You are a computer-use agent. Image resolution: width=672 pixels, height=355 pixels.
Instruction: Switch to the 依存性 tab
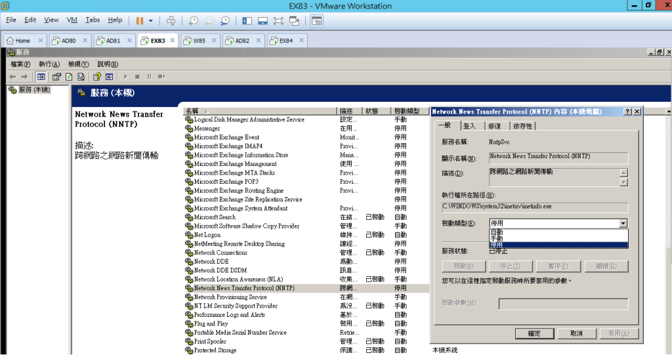(522, 126)
